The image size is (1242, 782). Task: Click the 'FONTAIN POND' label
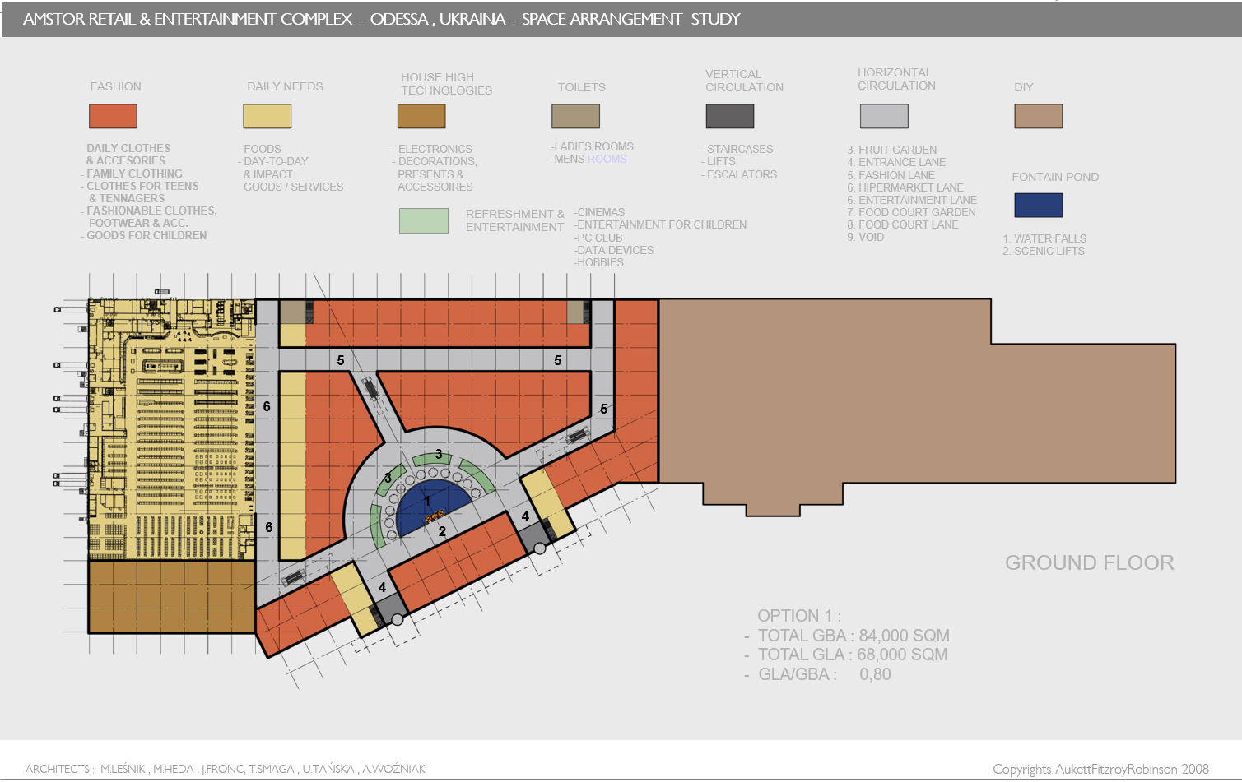(x=1055, y=177)
